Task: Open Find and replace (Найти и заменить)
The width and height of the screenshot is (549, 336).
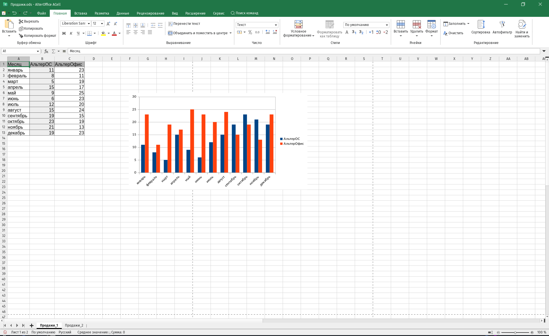Action: [522, 29]
